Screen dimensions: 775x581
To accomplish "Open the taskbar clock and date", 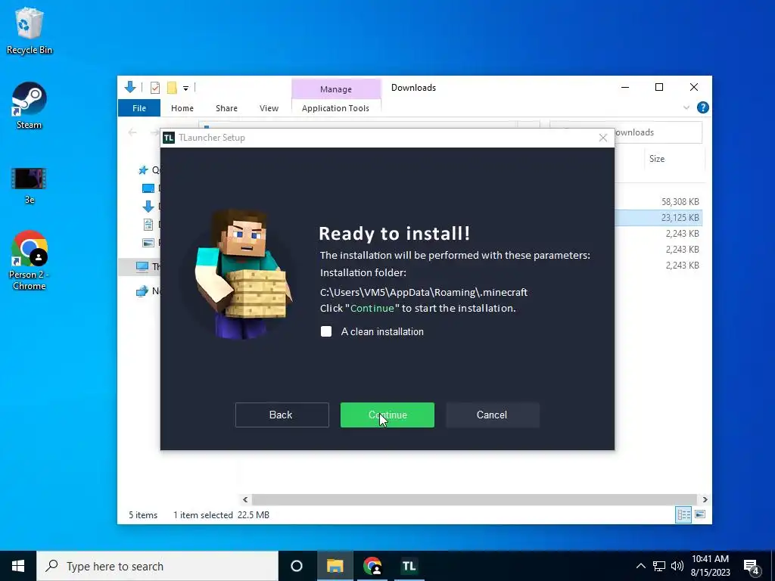I will click(x=710, y=566).
